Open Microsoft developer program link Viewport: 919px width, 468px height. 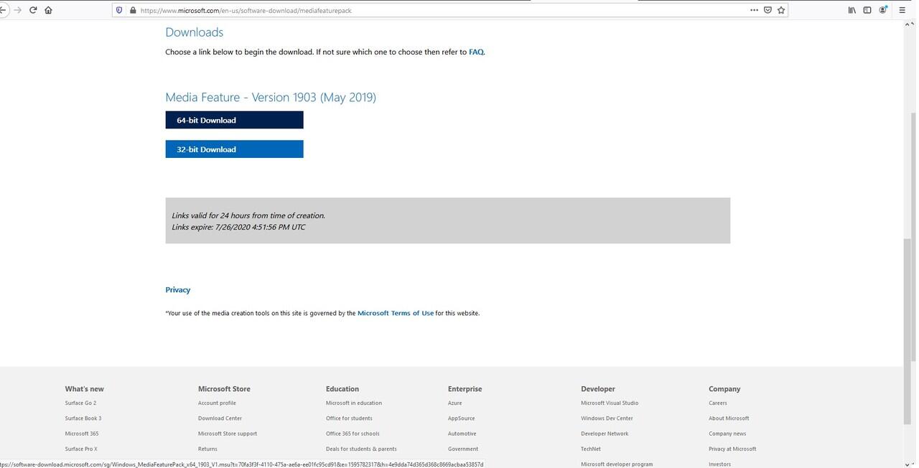pos(617,464)
